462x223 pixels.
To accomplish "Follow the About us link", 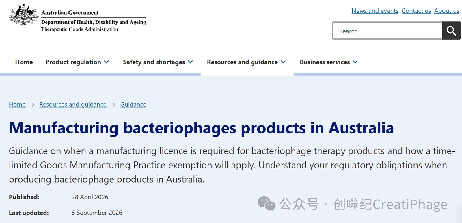I will [x=446, y=11].
